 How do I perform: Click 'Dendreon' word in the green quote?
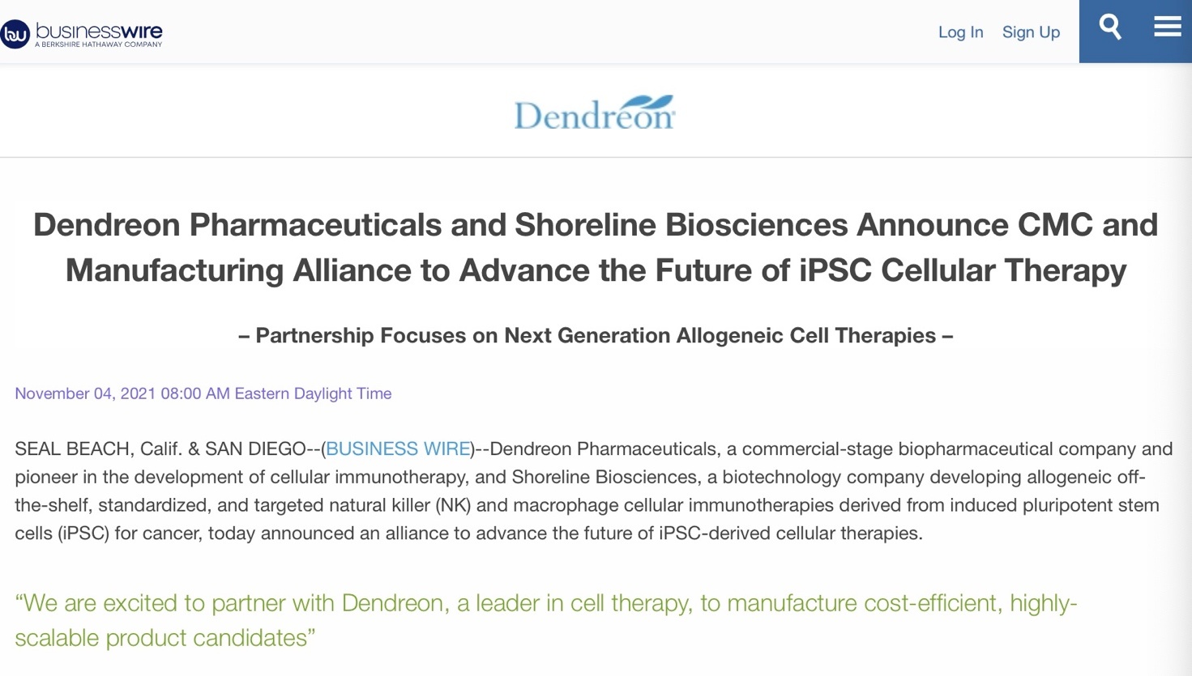tap(392, 603)
